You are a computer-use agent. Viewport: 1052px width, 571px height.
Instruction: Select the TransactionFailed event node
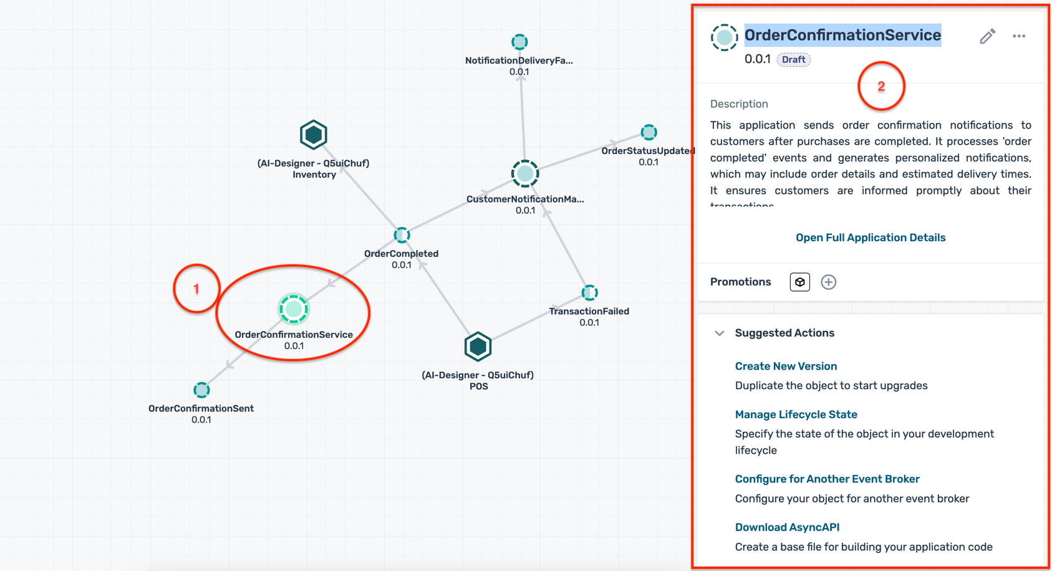pos(589,292)
